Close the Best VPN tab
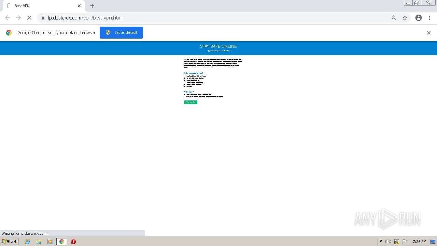The height and width of the screenshot is (246, 437). [79, 6]
